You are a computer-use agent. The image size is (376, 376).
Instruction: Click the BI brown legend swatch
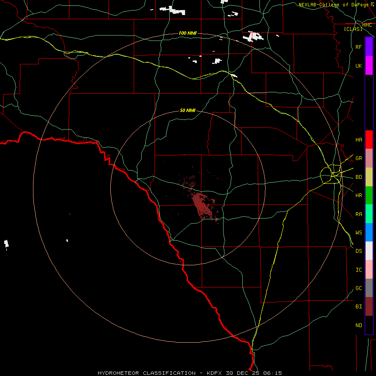369,307
